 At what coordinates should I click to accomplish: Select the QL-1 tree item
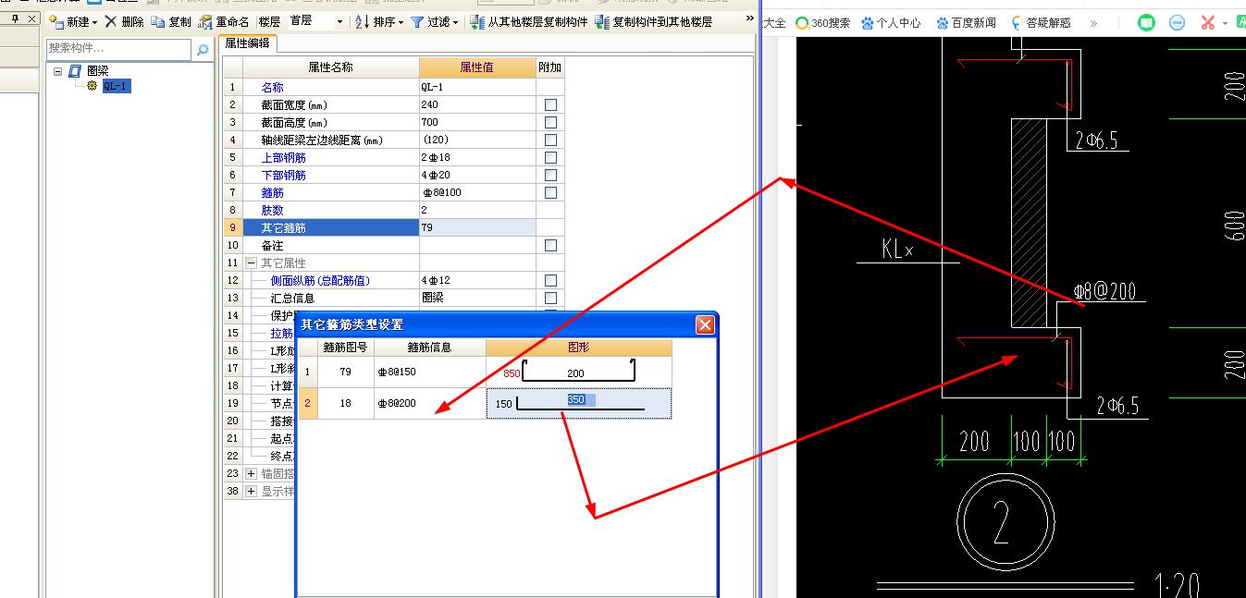(x=117, y=86)
